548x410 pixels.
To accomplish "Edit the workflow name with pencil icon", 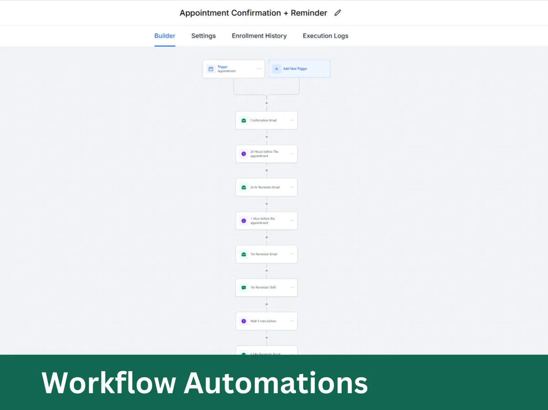I will tap(337, 13).
